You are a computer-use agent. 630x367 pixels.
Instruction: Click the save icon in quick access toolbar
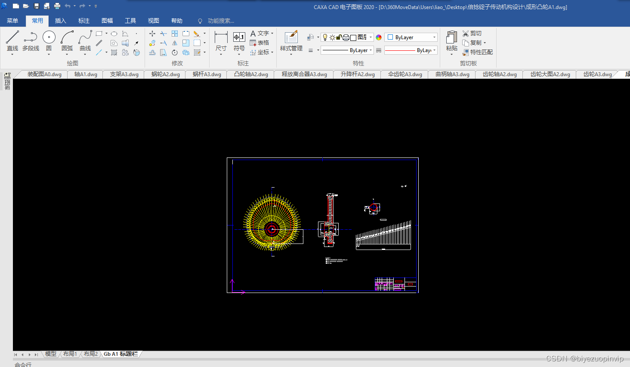click(37, 6)
